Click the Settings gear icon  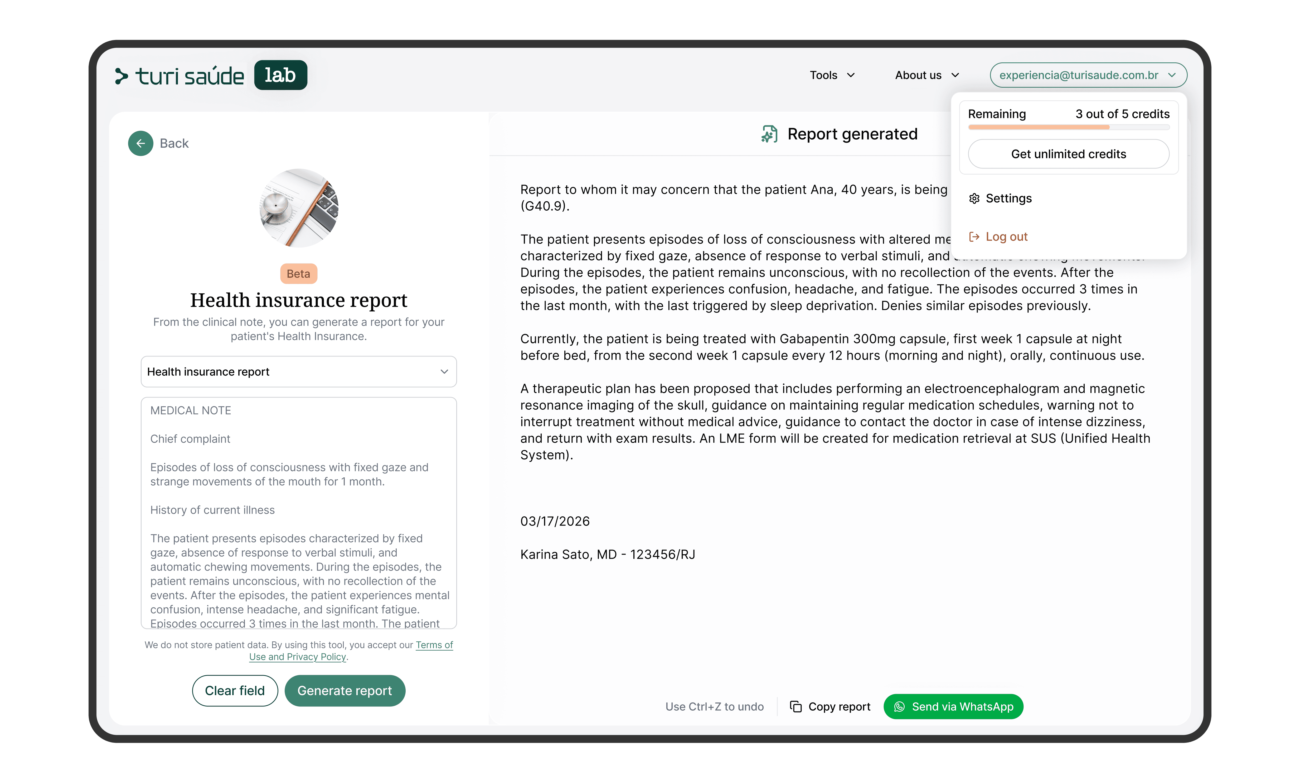pyautogui.click(x=974, y=198)
